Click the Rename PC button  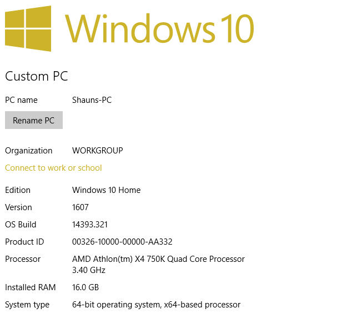[34, 120]
